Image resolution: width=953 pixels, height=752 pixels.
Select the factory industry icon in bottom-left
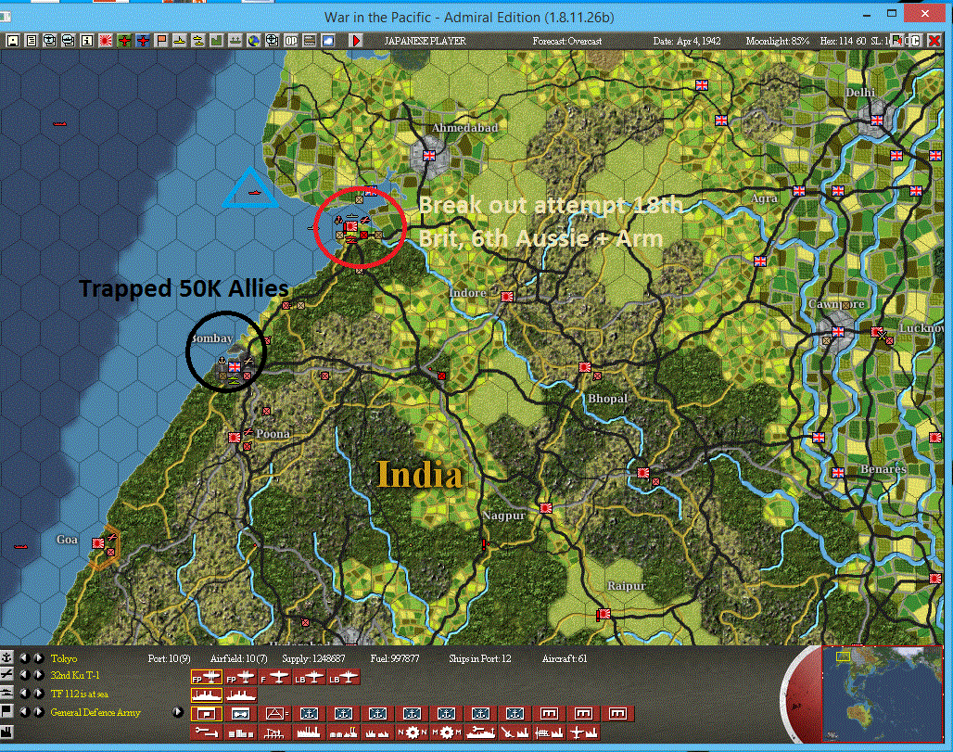click(6, 732)
